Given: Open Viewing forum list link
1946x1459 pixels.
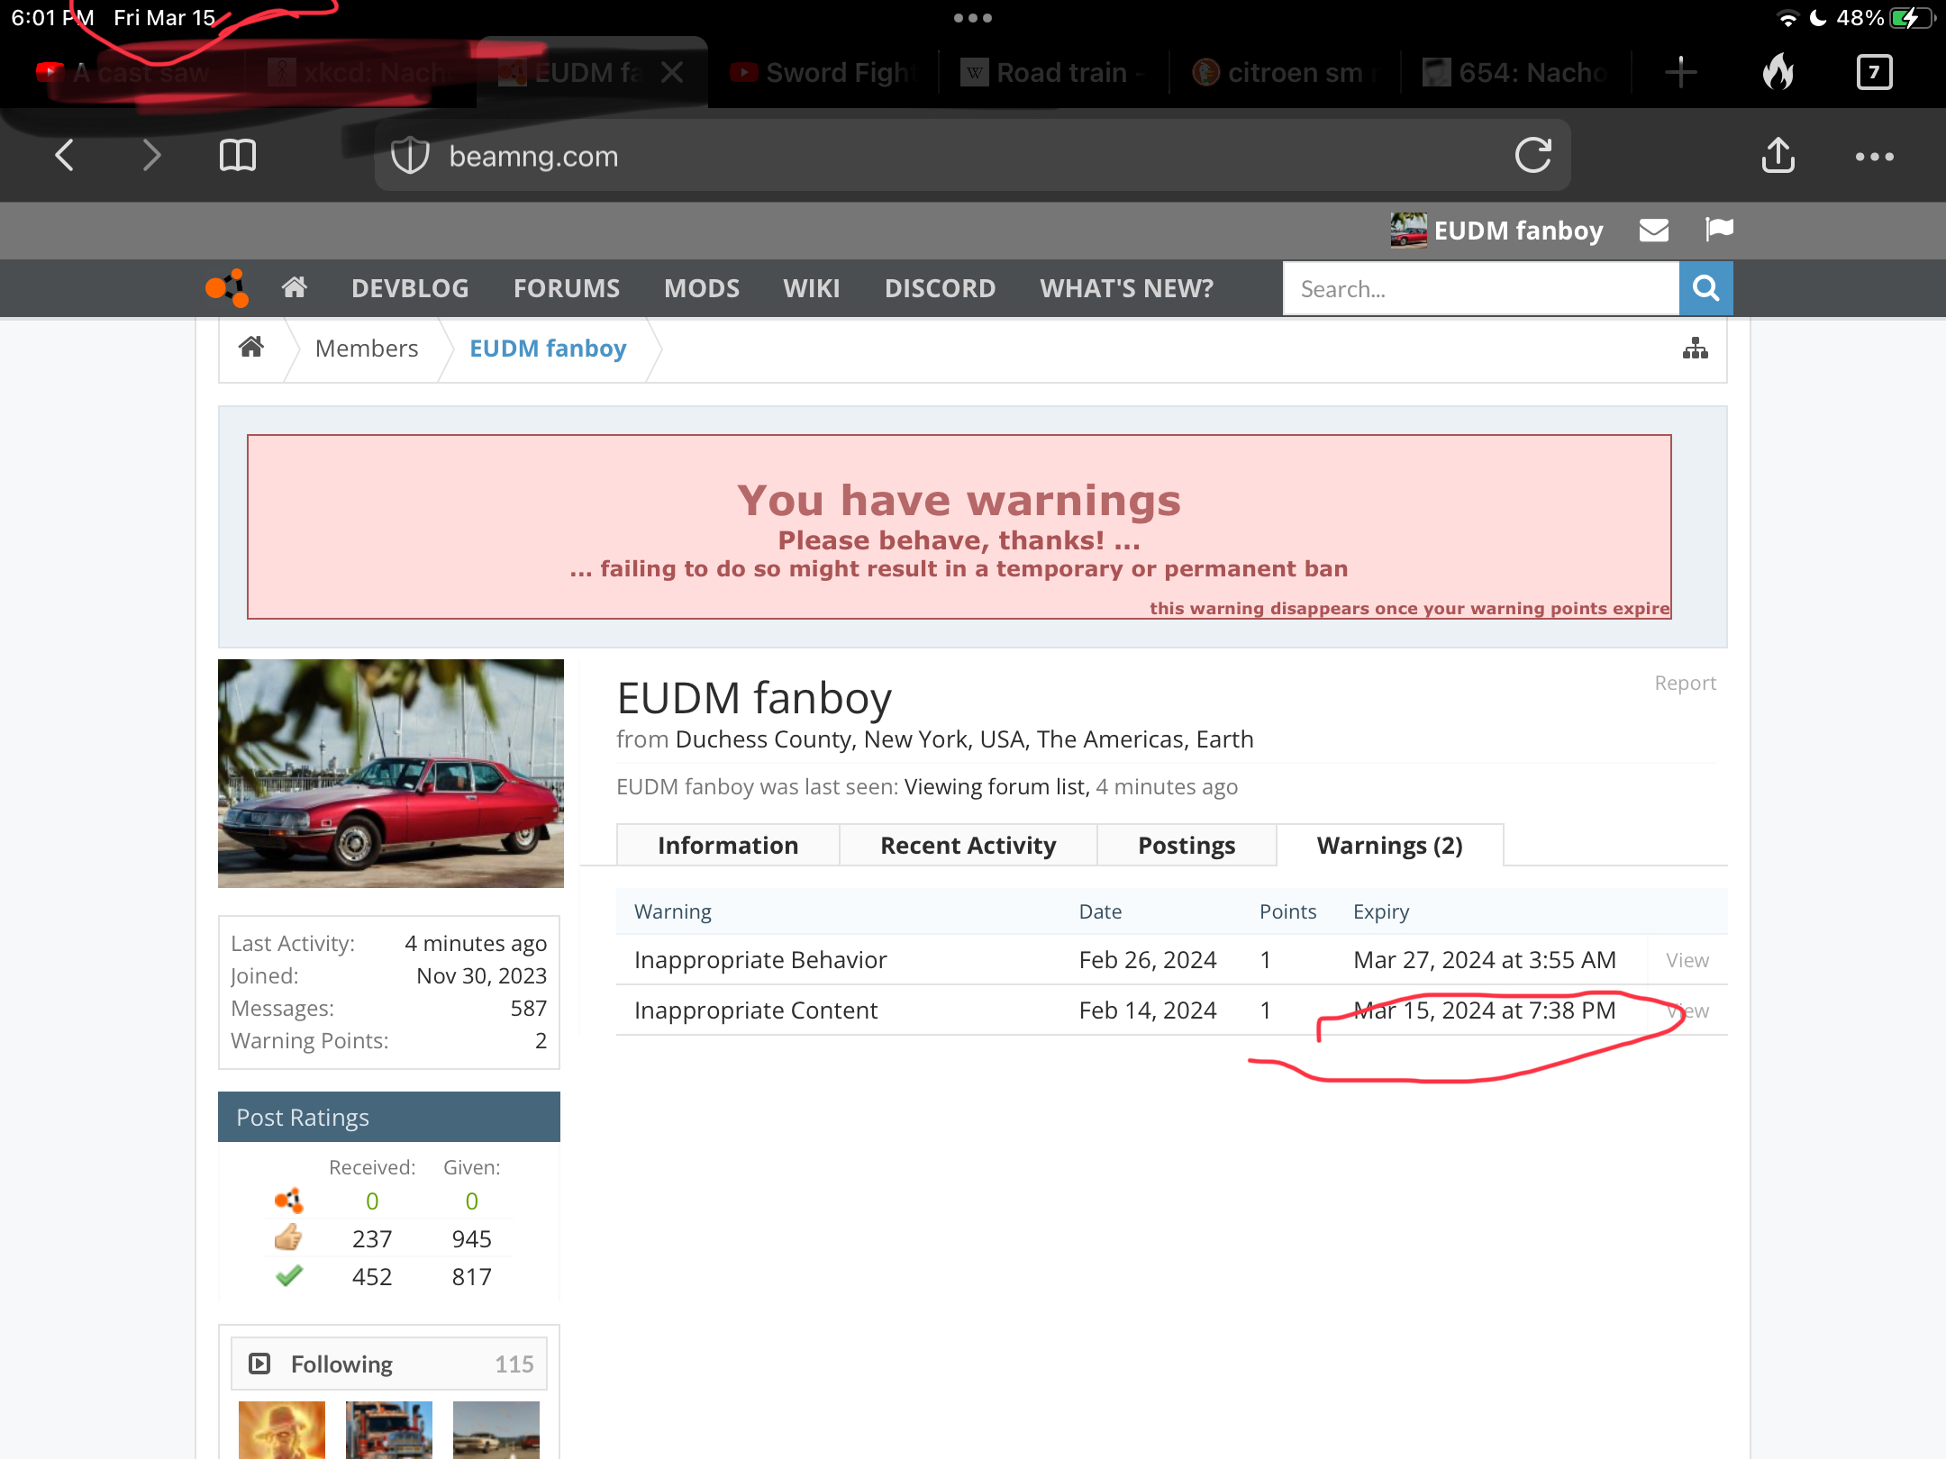Looking at the screenshot, I should (996, 787).
